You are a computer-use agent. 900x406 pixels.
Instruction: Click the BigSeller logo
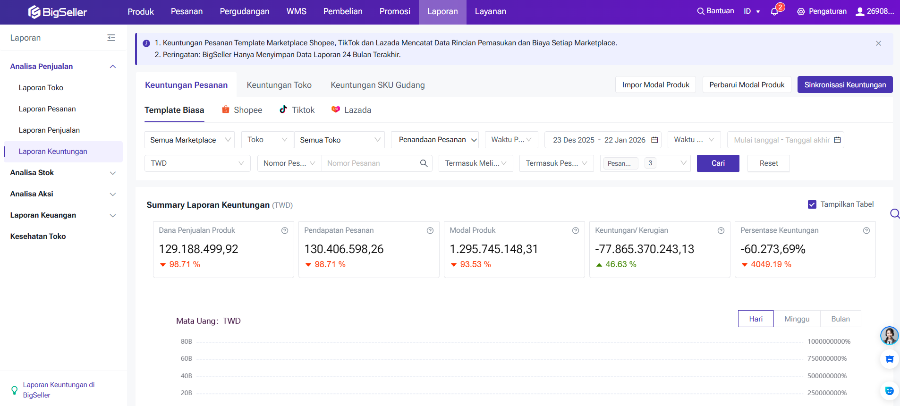[57, 12]
